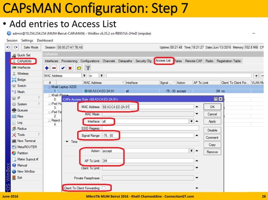Viewport: 268px width, 200px height.
Task: Switch to Registration Table tab
Action: 229,61
